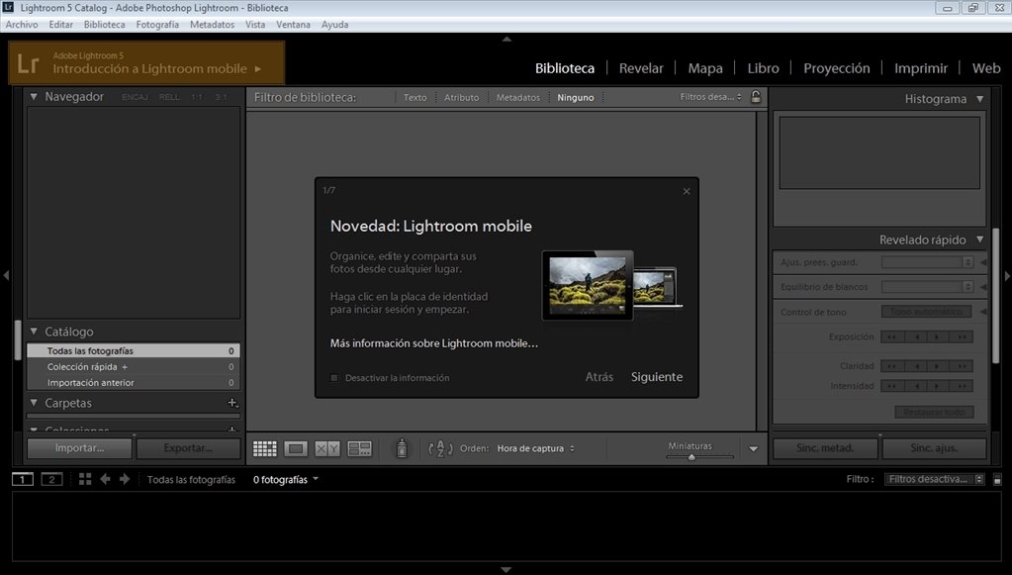
Task: Open the 0 fotografías source dropdown
Action: click(286, 479)
